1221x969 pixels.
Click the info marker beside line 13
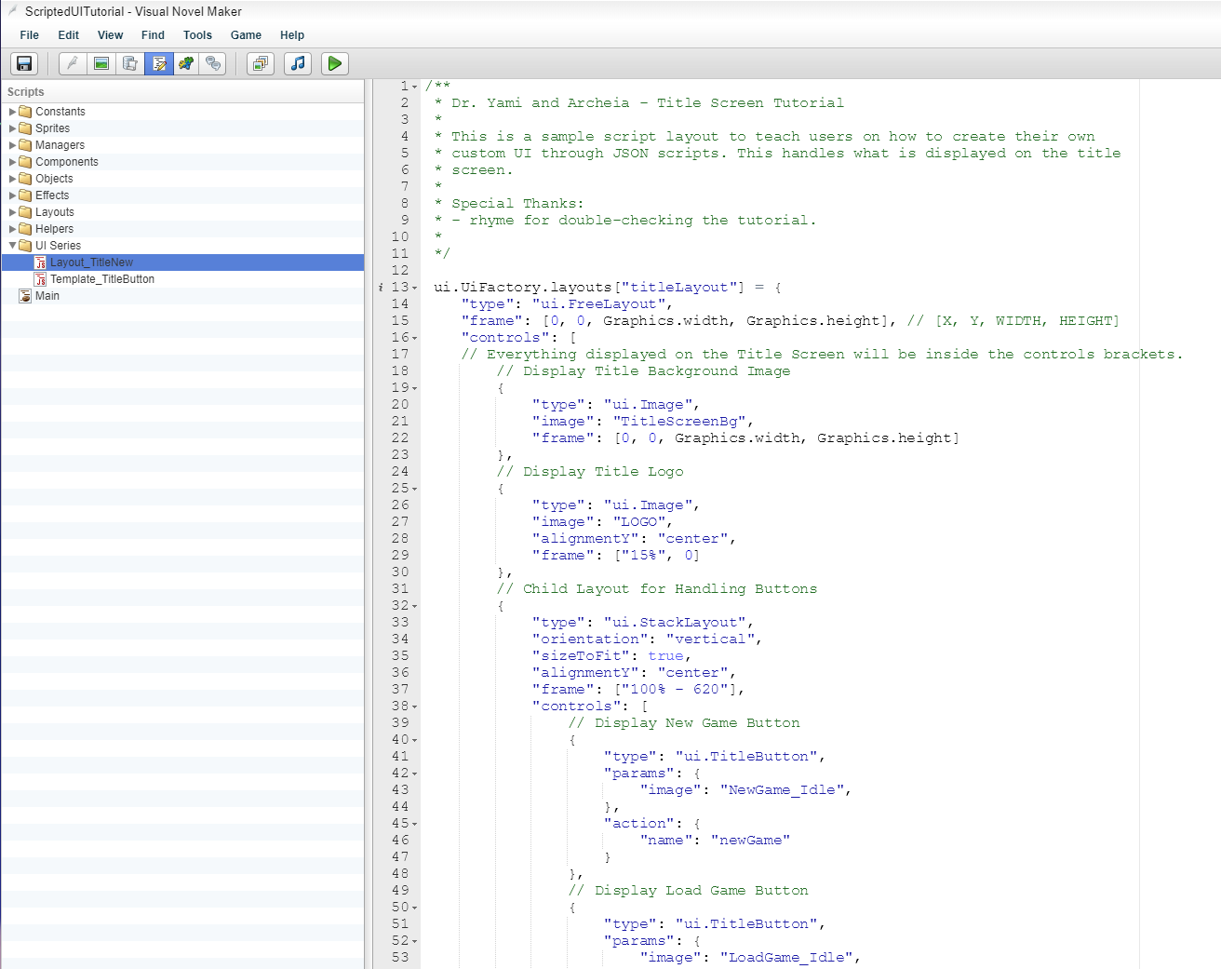coord(381,288)
